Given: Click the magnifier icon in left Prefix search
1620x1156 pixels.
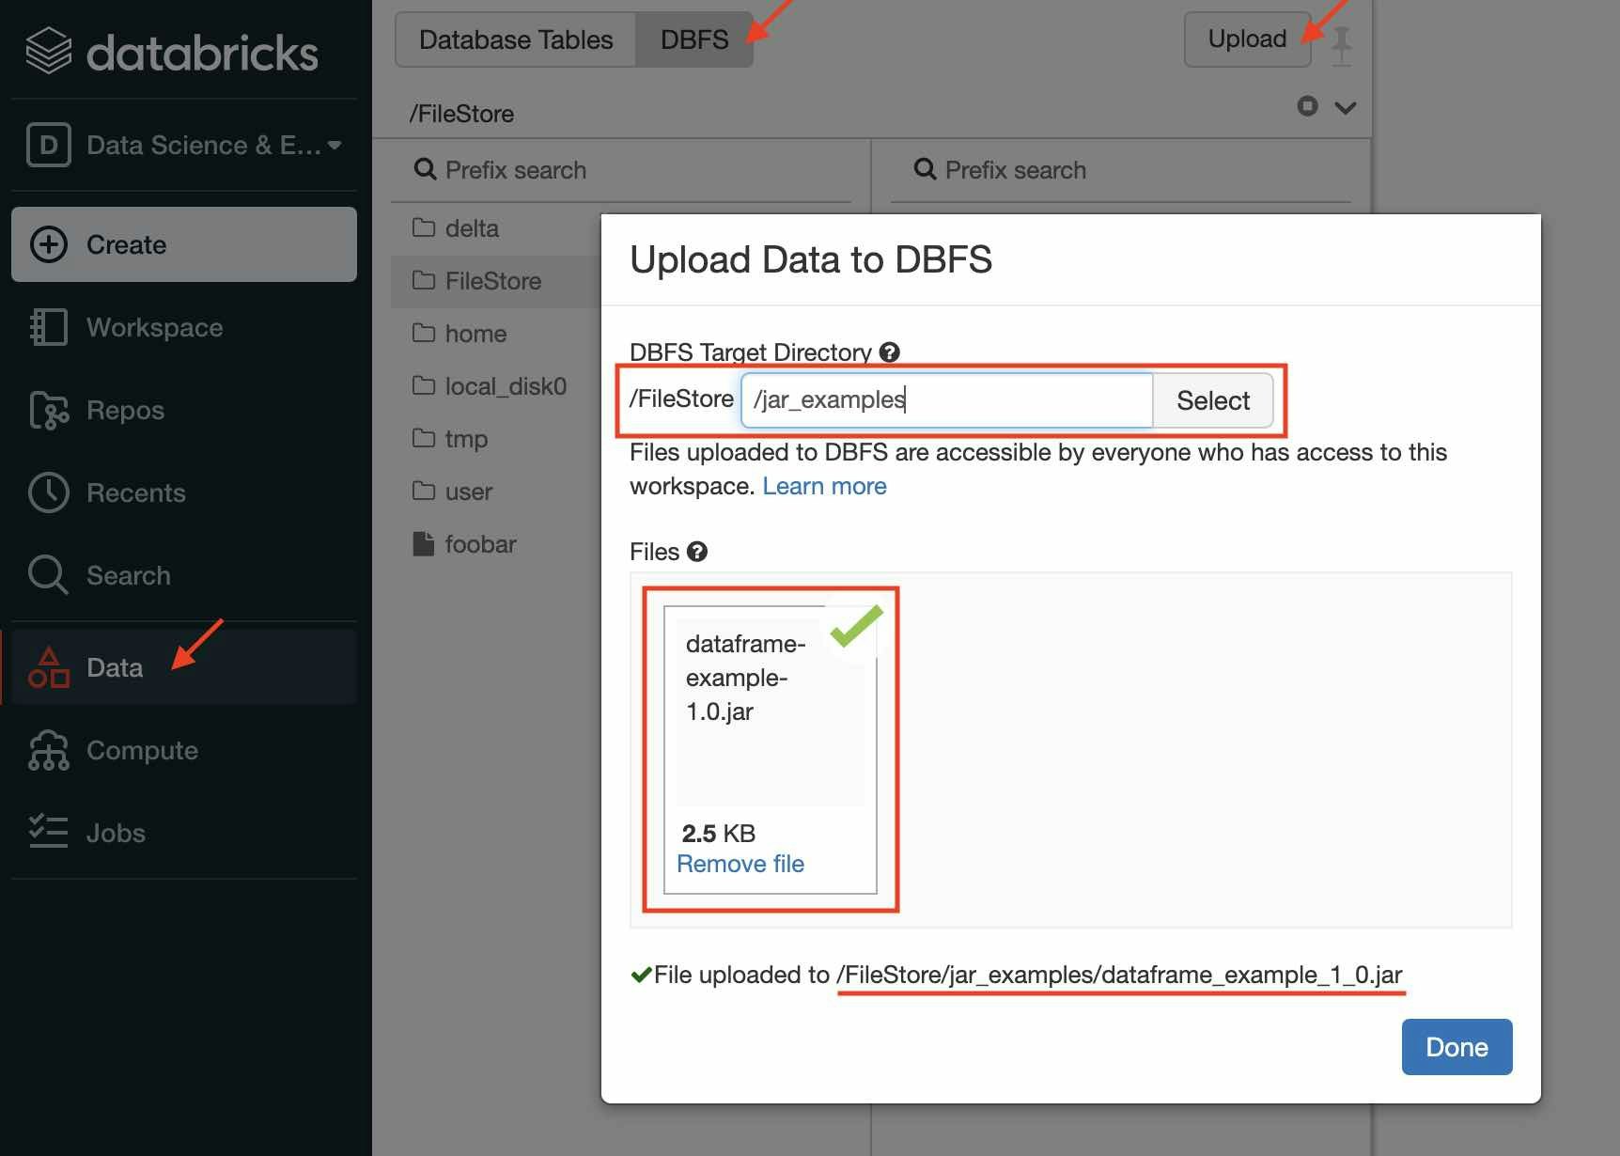Looking at the screenshot, I should [x=425, y=169].
